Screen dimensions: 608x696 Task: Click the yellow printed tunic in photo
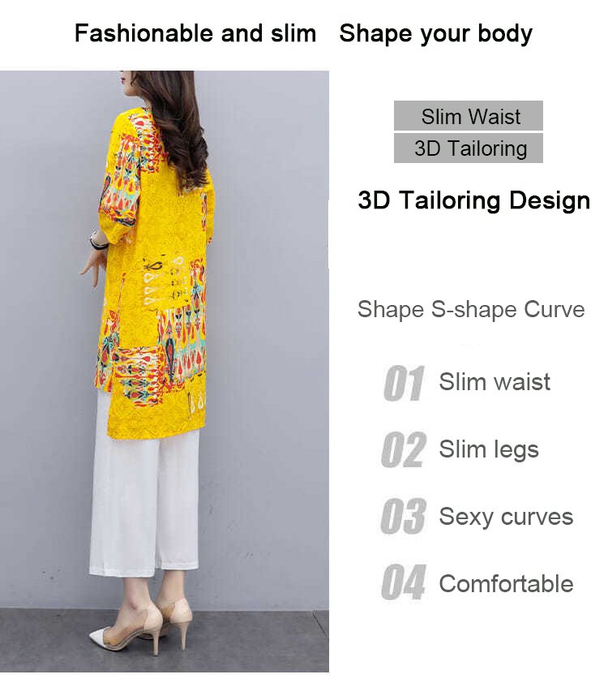pos(155,275)
